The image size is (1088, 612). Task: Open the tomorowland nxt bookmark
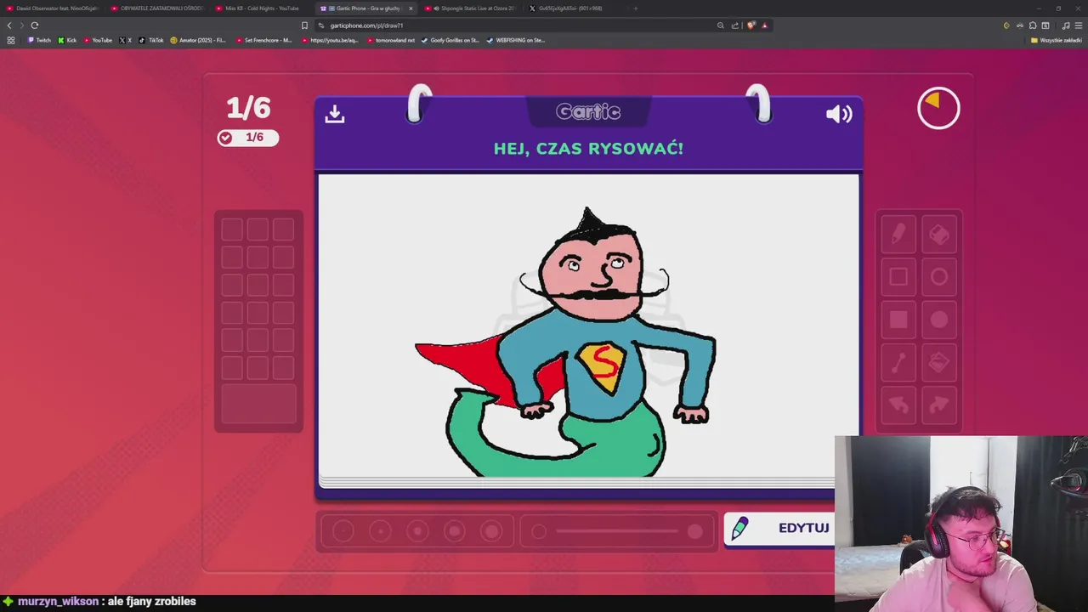391,40
